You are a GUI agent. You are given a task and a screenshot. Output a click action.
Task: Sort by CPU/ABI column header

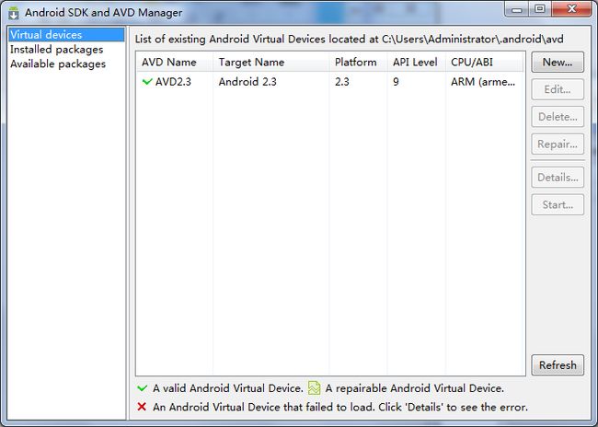tap(484, 63)
